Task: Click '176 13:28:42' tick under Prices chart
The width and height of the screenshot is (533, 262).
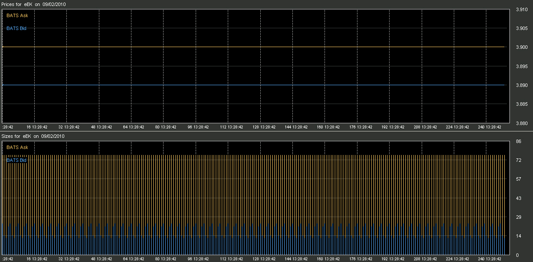Action: point(361,127)
